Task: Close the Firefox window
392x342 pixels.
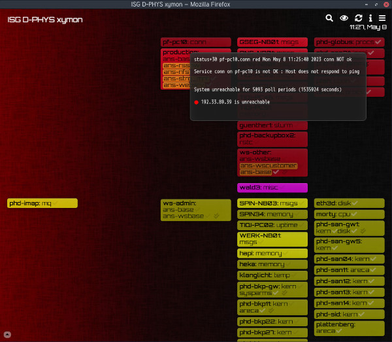Action: click(386, 5)
